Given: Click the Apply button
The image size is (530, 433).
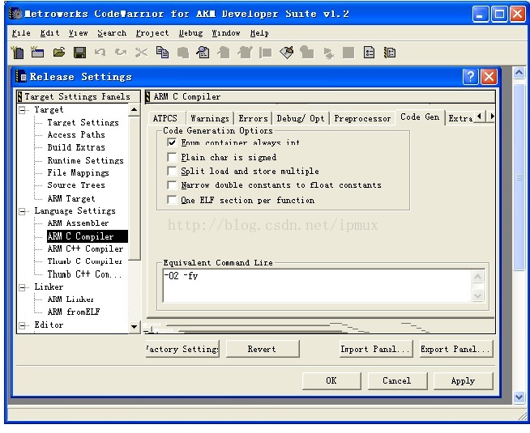Looking at the screenshot, I should 463,380.
